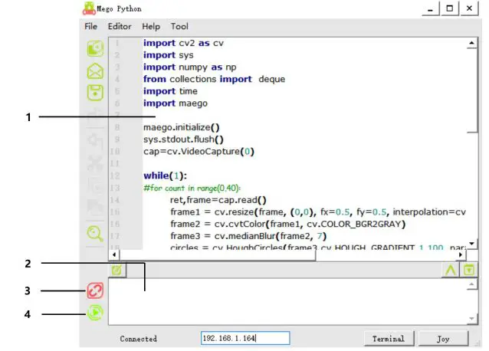Viewport: 489px width, 351px height.
Task: Click the green run program icon
Action: (95, 313)
